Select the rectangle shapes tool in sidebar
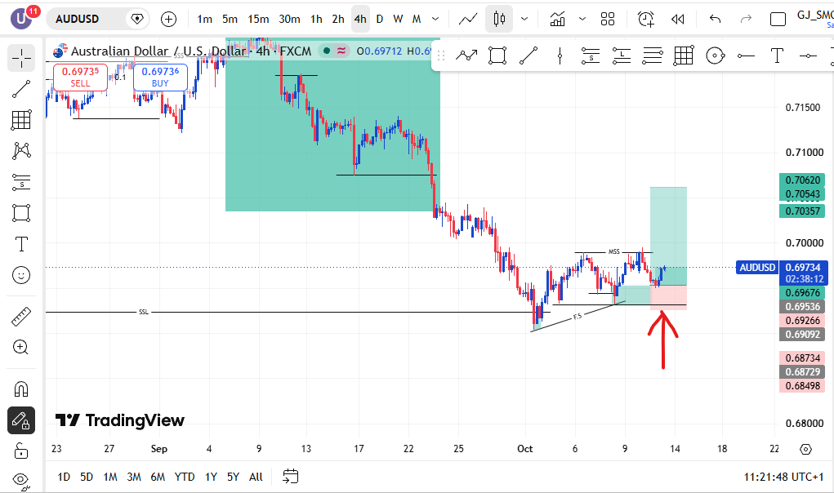This screenshot has width=834, height=493. 21,213
